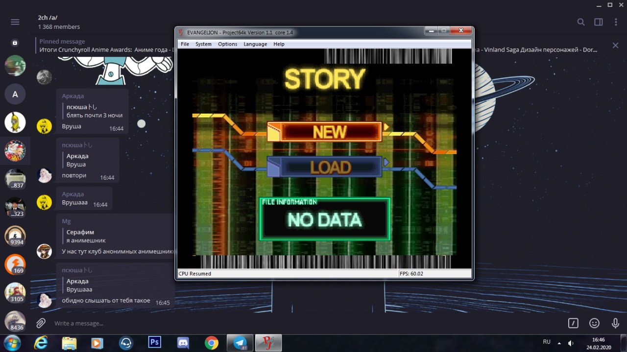This screenshot has height=352, width=627.
Task: Open the volume speaker tray icon
Action: (x=571, y=343)
